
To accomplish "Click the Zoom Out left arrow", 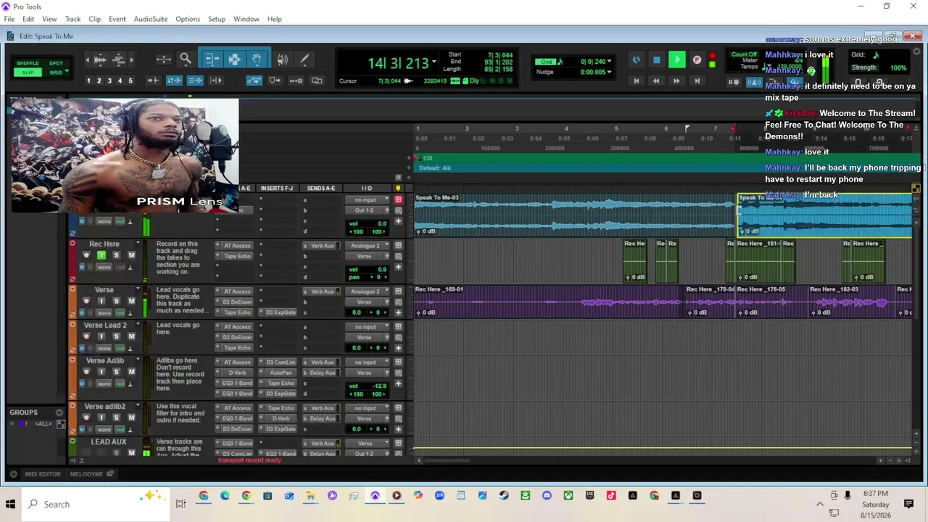I will (88, 59).
